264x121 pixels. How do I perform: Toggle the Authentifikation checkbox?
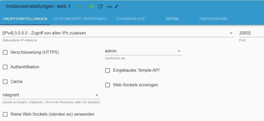click(x=5, y=67)
